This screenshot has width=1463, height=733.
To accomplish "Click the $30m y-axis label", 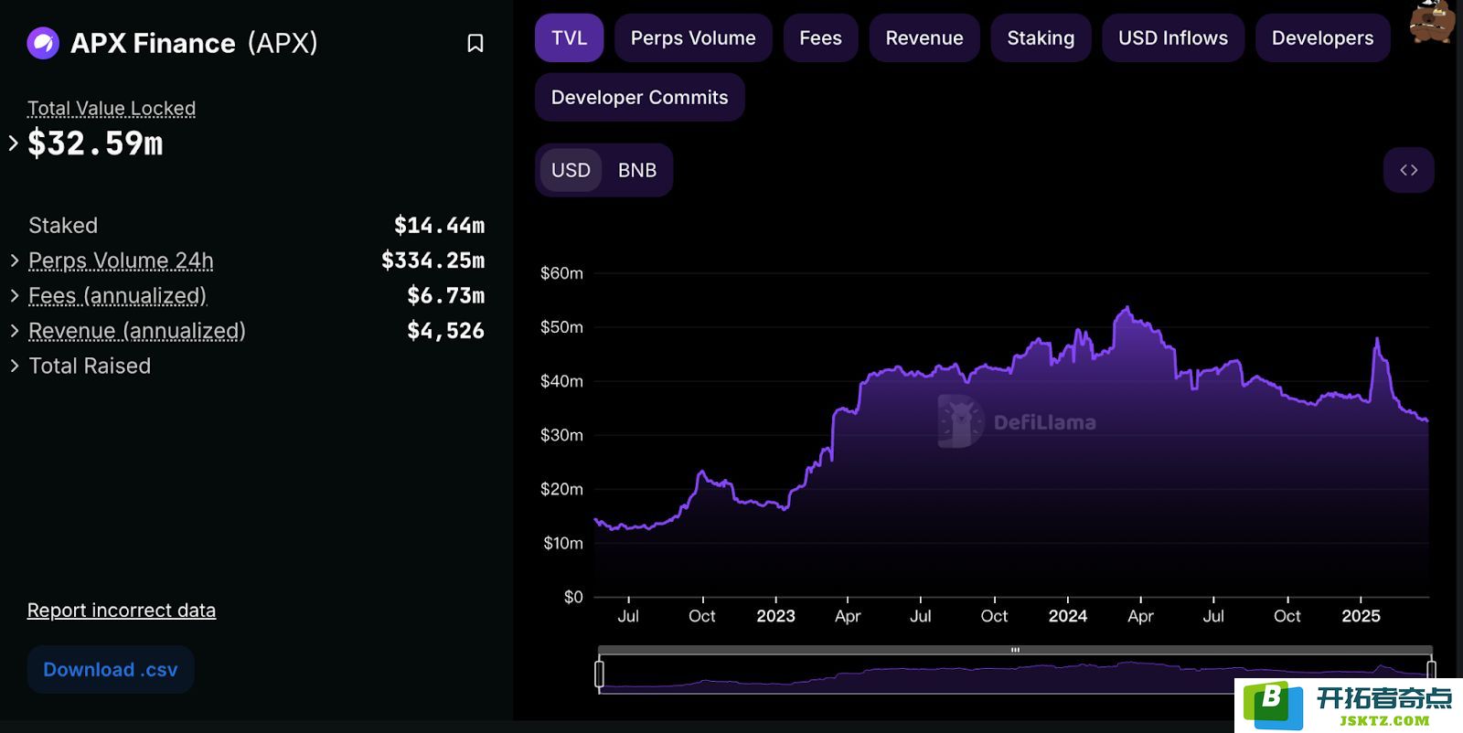I will (561, 435).
